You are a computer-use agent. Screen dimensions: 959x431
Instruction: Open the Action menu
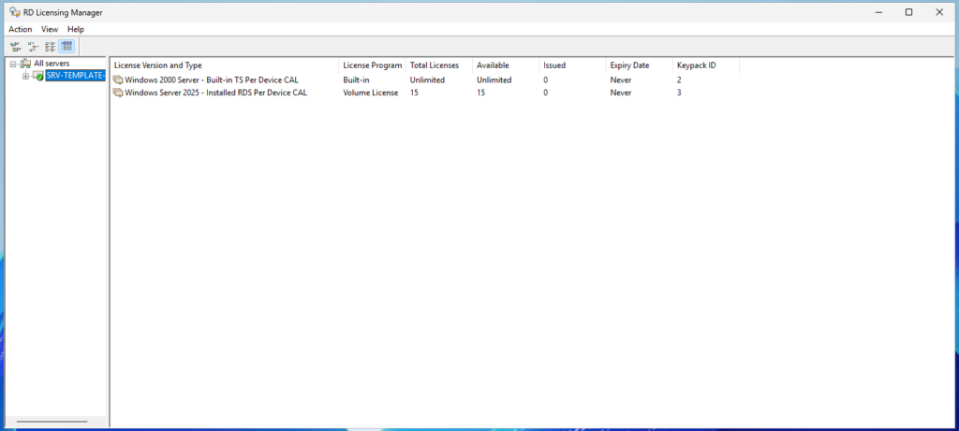[21, 29]
